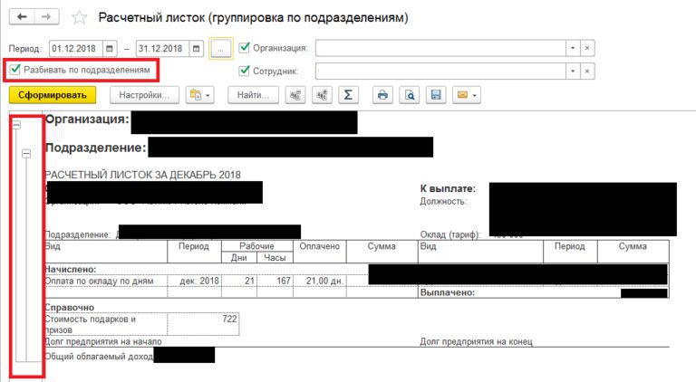Click the 'Сформировать' button
The image size is (696, 382).
pos(53,95)
